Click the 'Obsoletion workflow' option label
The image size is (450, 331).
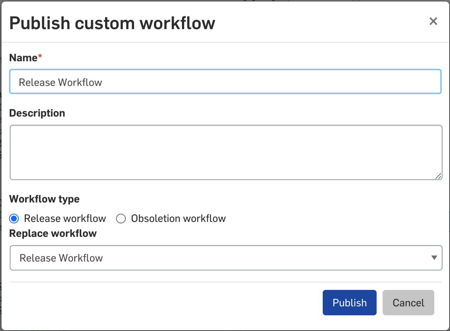point(178,219)
